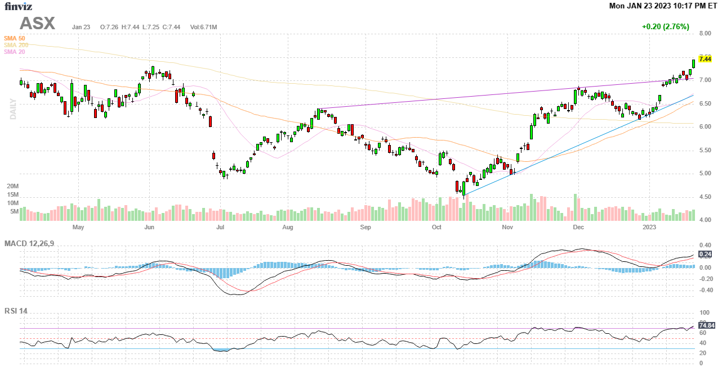The image size is (722, 372).
Task: Click the SMA 20 legend label
Action: [x=15, y=52]
